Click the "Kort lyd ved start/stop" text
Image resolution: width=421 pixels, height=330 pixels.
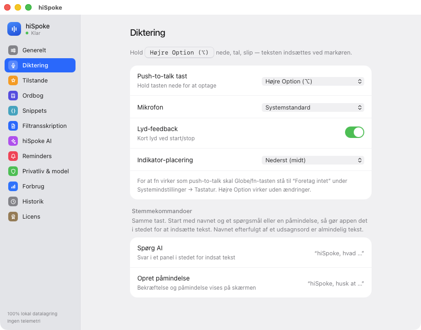pos(166,138)
